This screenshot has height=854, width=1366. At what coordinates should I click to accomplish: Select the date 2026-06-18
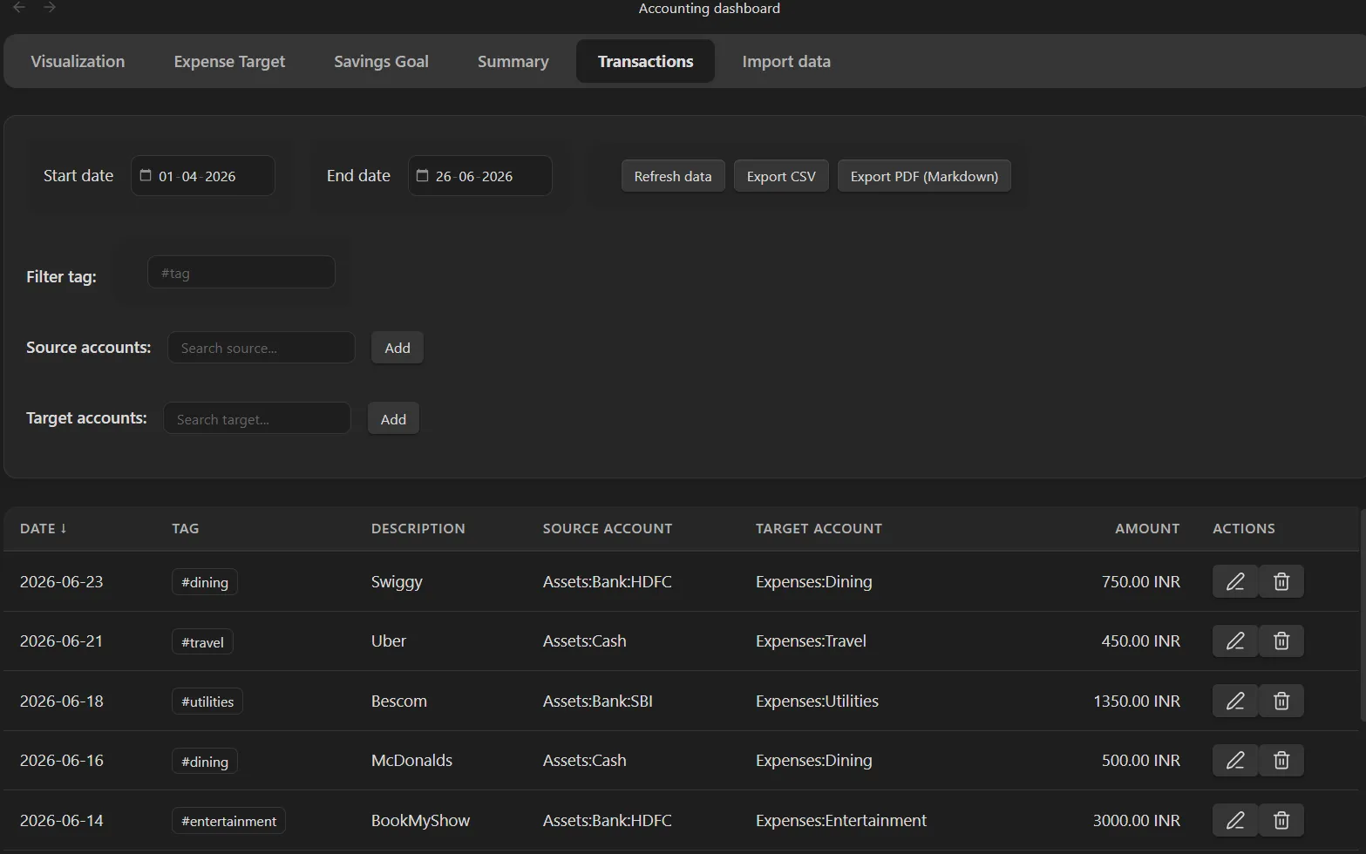click(62, 701)
